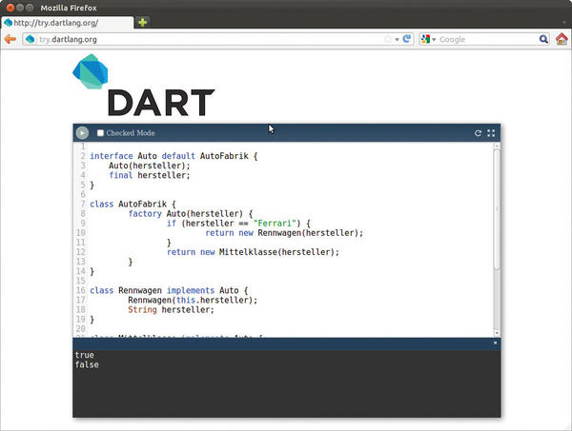Click "Auto(hersteller);" on line 3

click(150, 166)
